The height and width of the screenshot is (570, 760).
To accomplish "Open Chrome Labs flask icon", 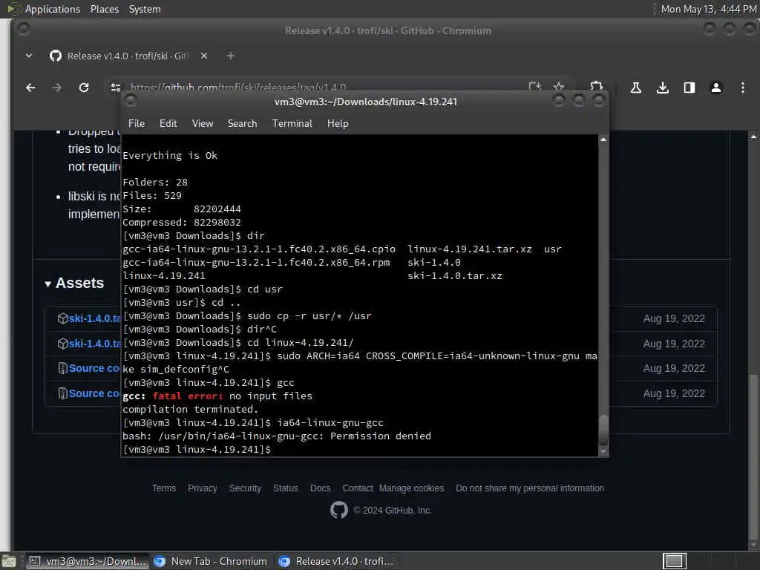I will click(635, 88).
